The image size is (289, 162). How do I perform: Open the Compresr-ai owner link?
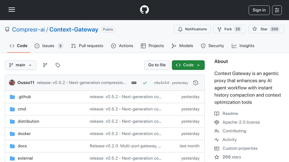[x=28, y=29]
